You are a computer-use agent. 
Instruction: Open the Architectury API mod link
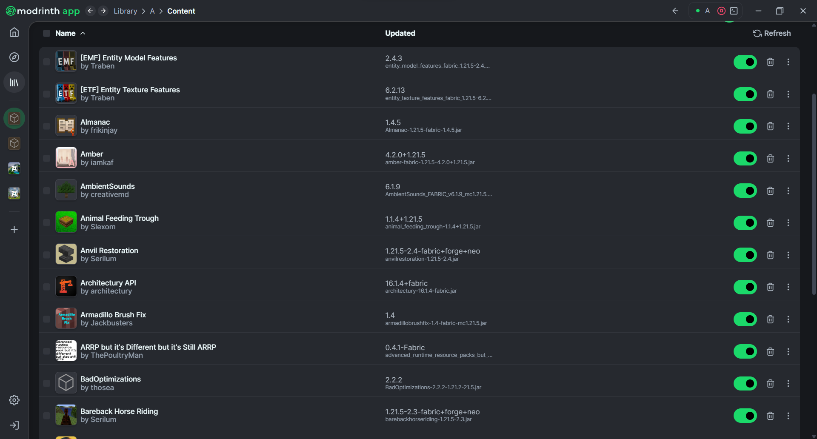(x=108, y=283)
